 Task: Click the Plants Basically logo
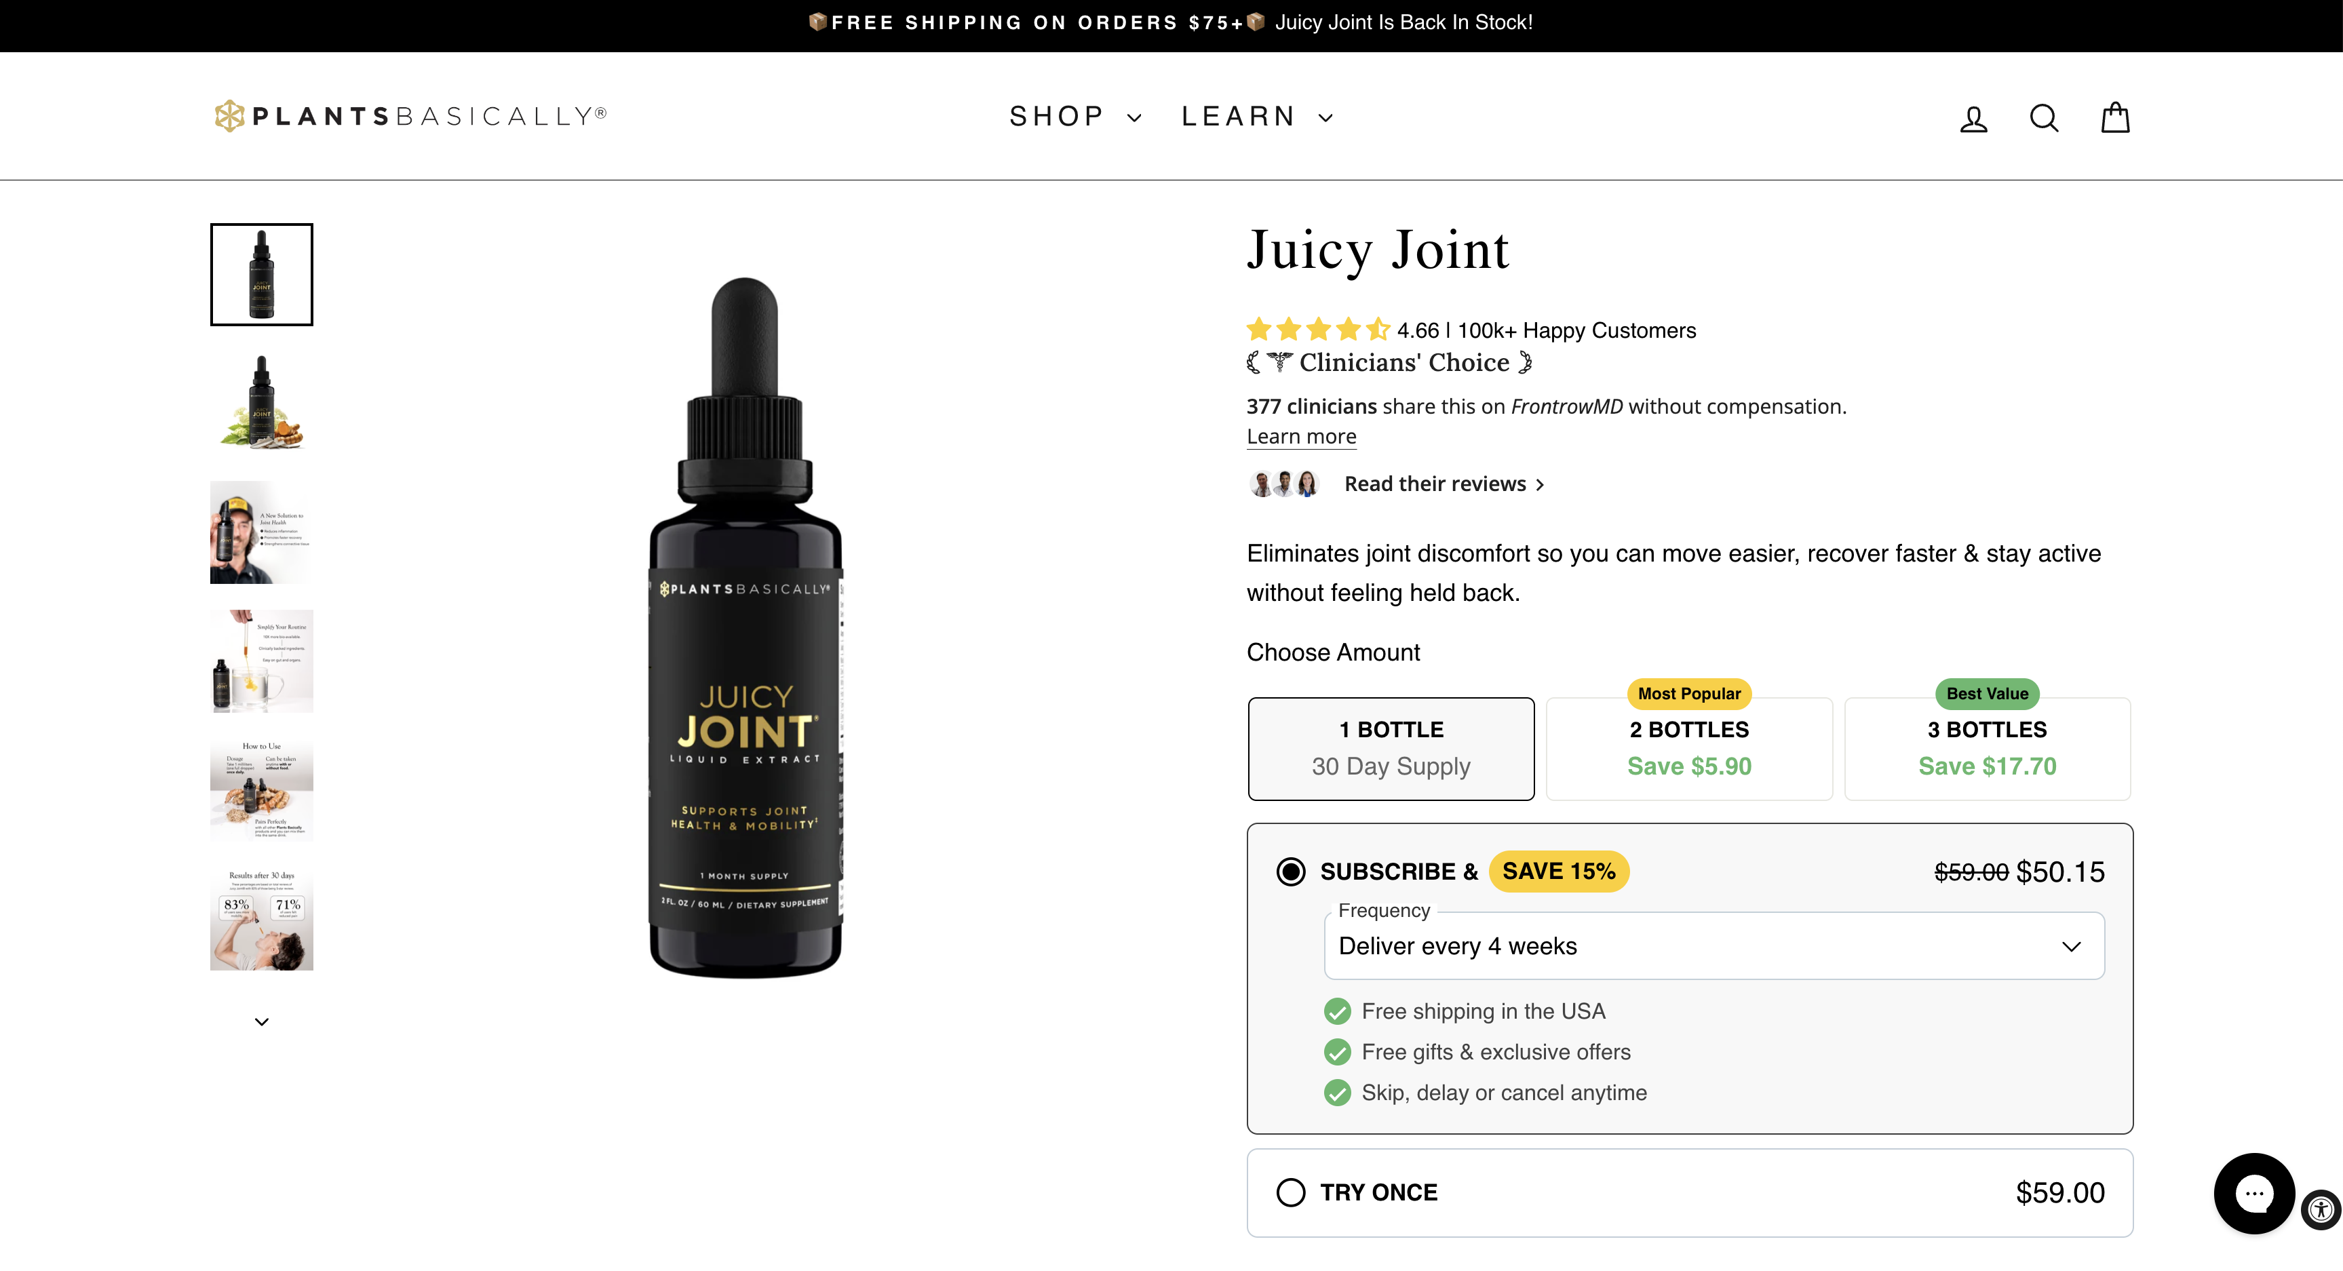(408, 115)
